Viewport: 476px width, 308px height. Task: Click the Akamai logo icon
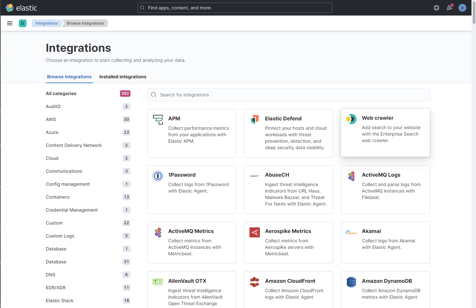coord(351,232)
